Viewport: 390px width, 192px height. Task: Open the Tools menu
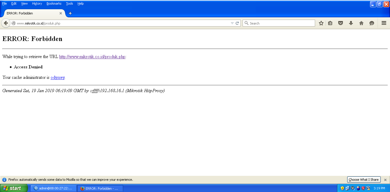[x=69, y=3]
